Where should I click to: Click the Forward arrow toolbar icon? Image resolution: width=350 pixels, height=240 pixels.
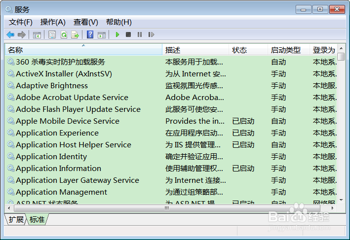(x=22, y=35)
